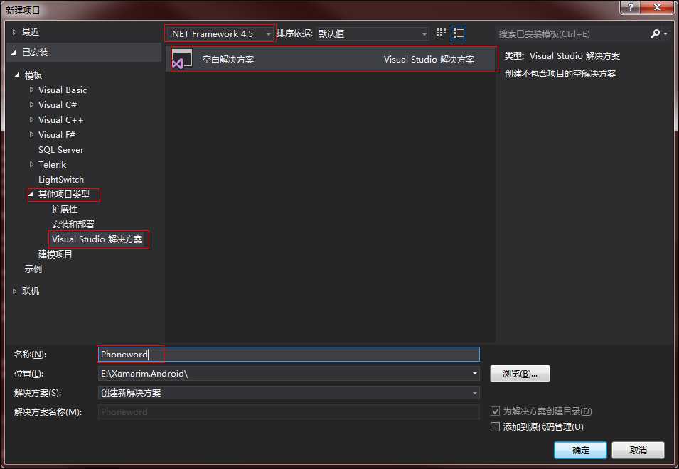The image size is (679, 469).
Task: Open the sort by 默认值 dropdown
Action: pyautogui.click(x=372, y=33)
